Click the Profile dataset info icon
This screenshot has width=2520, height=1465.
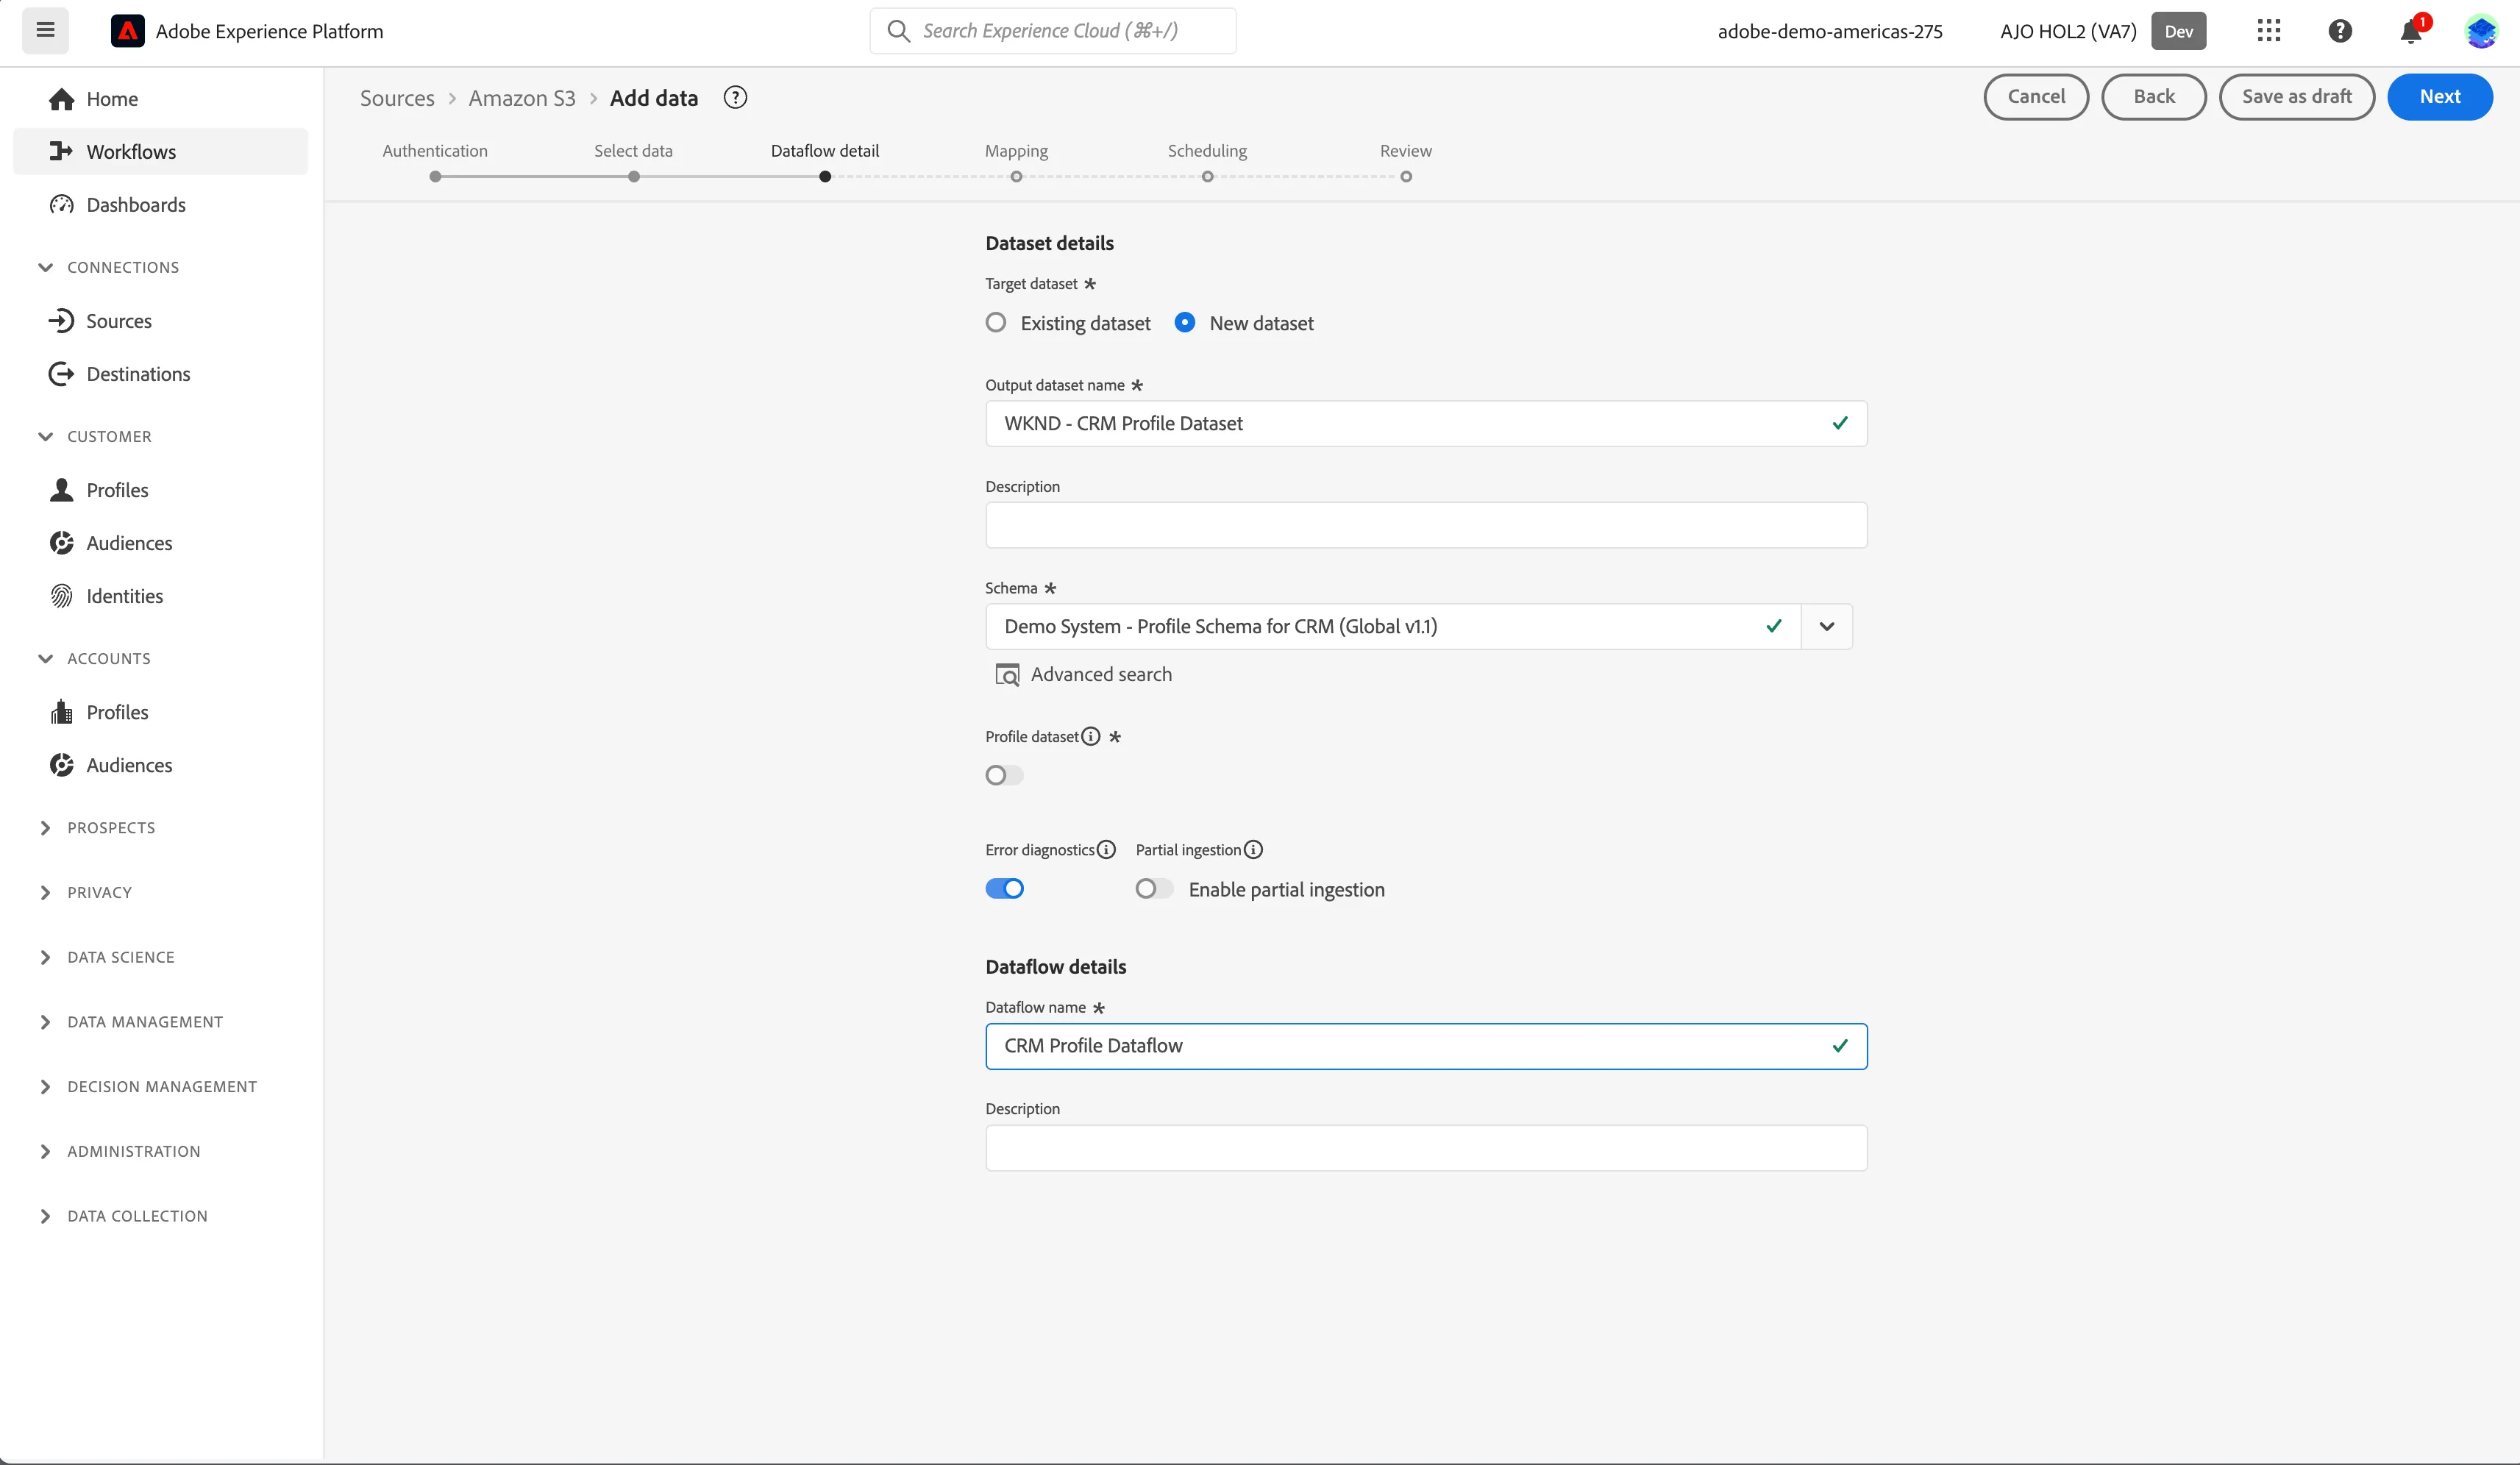[1091, 737]
